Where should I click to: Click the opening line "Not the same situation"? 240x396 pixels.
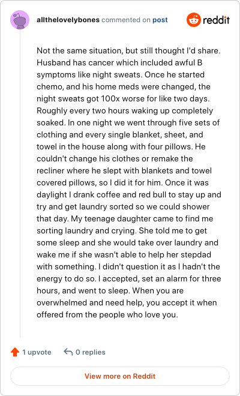(129, 51)
